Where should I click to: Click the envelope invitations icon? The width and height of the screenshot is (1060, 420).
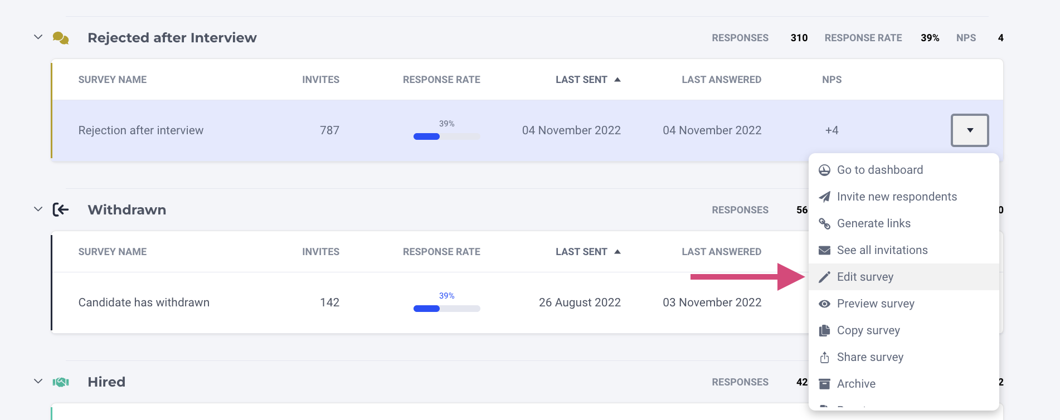click(824, 251)
